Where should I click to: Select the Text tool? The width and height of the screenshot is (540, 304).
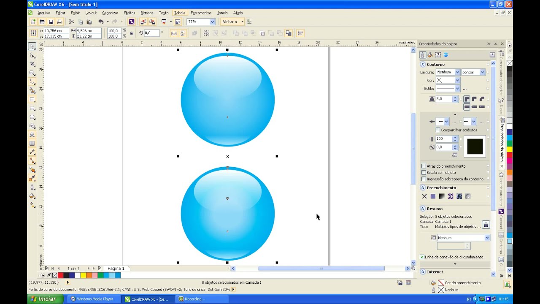tap(32, 135)
